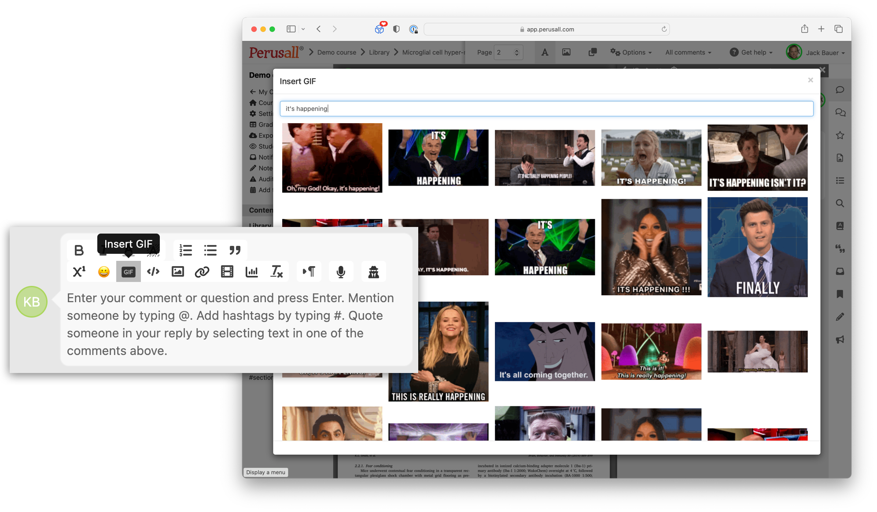
Task: Click the Safari back button
Action: coord(319,29)
